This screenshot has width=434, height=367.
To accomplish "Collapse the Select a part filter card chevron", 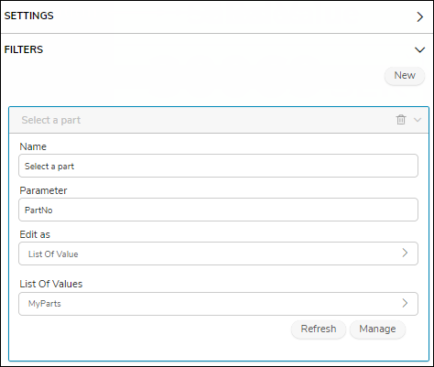I will tap(418, 120).
